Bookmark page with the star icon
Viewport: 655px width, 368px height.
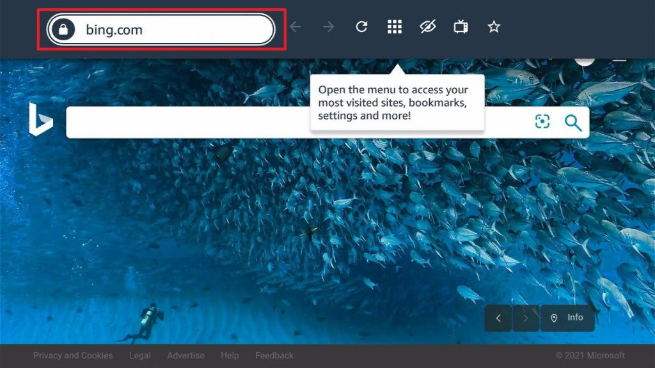(494, 27)
